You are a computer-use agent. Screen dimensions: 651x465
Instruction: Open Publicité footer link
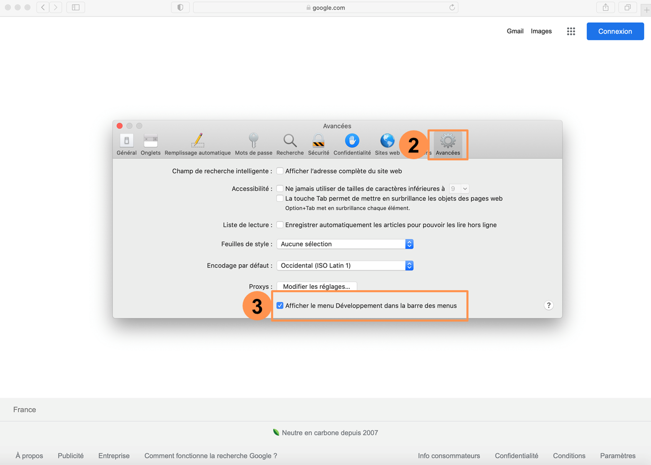coord(71,456)
